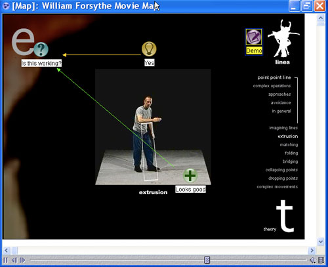
Task: Click the playback progress slider thumb
Action: tap(207, 260)
